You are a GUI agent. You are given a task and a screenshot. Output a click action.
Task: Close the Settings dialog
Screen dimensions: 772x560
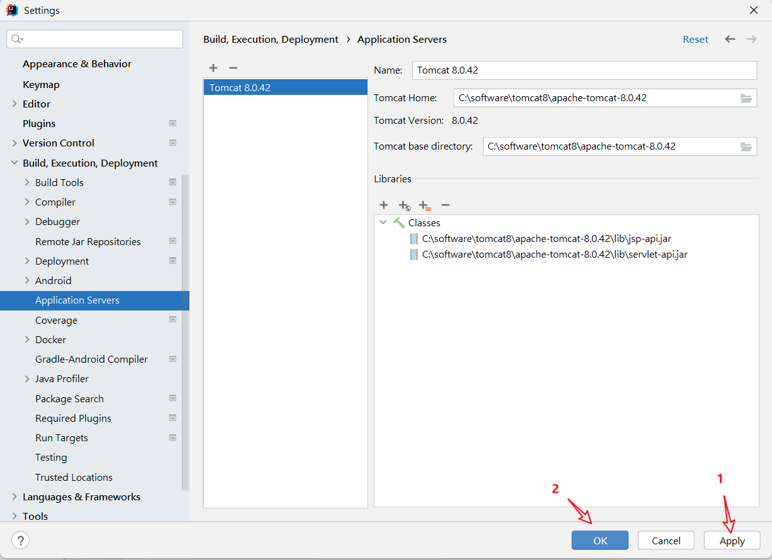click(x=754, y=10)
